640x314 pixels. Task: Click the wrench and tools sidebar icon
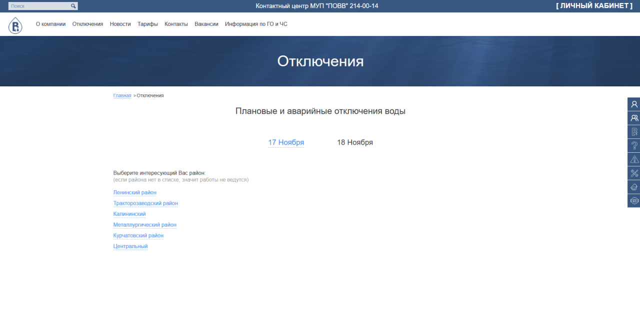pos(634,173)
